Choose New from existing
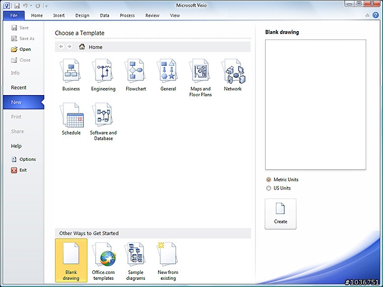 pyautogui.click(x=168, y=261)
